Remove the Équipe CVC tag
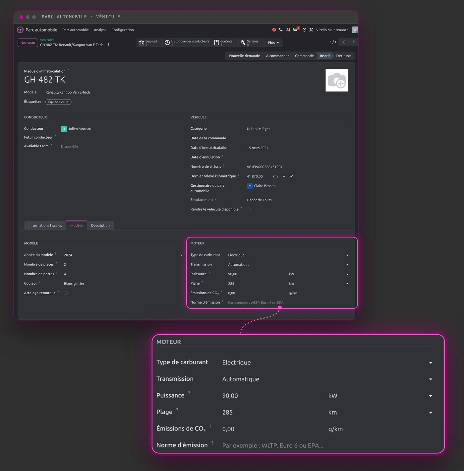The image size is (464, 471). coord(67,102)
